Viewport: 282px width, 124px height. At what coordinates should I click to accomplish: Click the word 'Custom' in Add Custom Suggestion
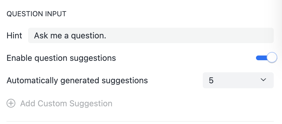[52, 103]
